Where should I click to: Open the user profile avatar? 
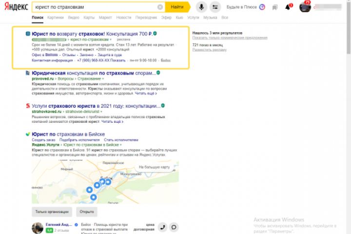pos(305,7)
